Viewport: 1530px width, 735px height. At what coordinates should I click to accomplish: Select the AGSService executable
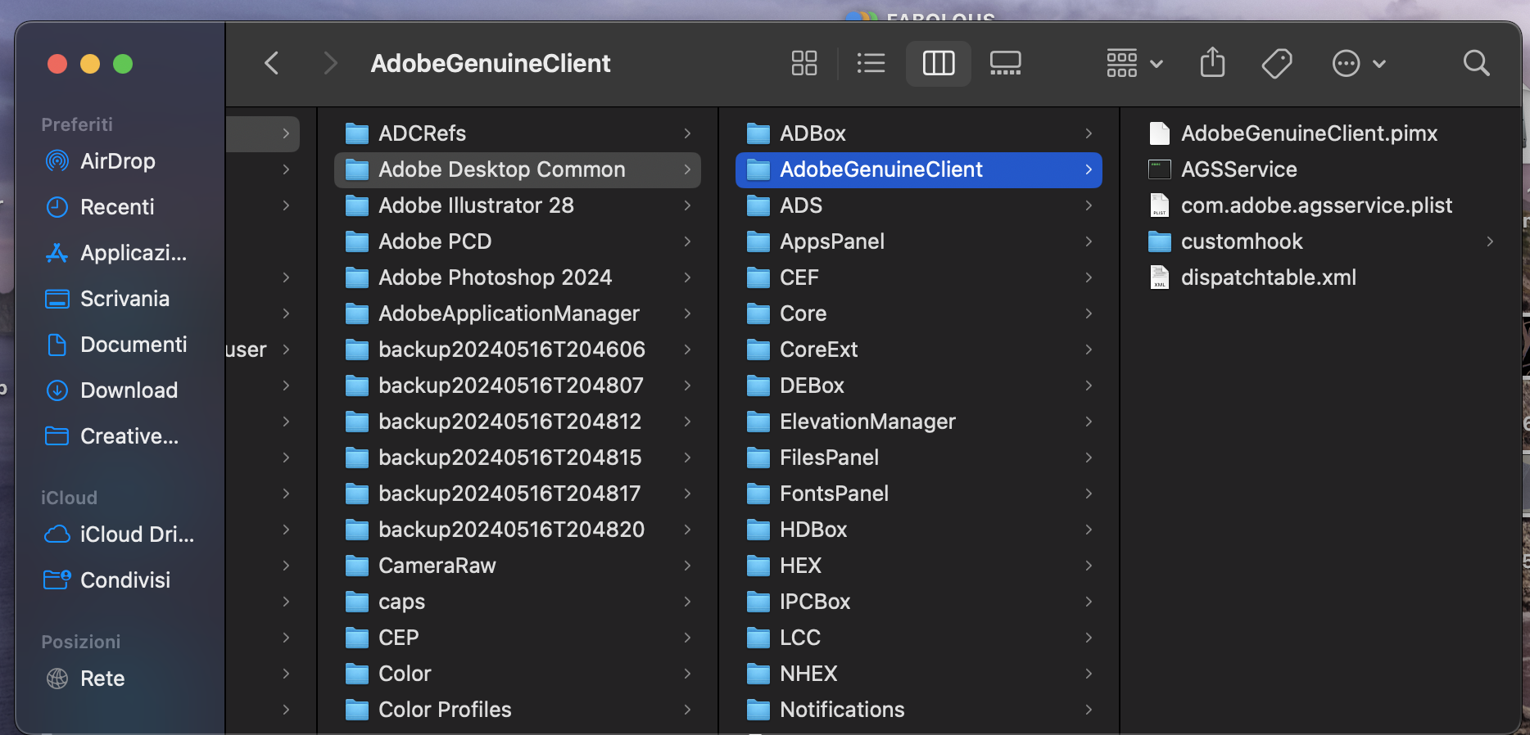(1320, 169)
